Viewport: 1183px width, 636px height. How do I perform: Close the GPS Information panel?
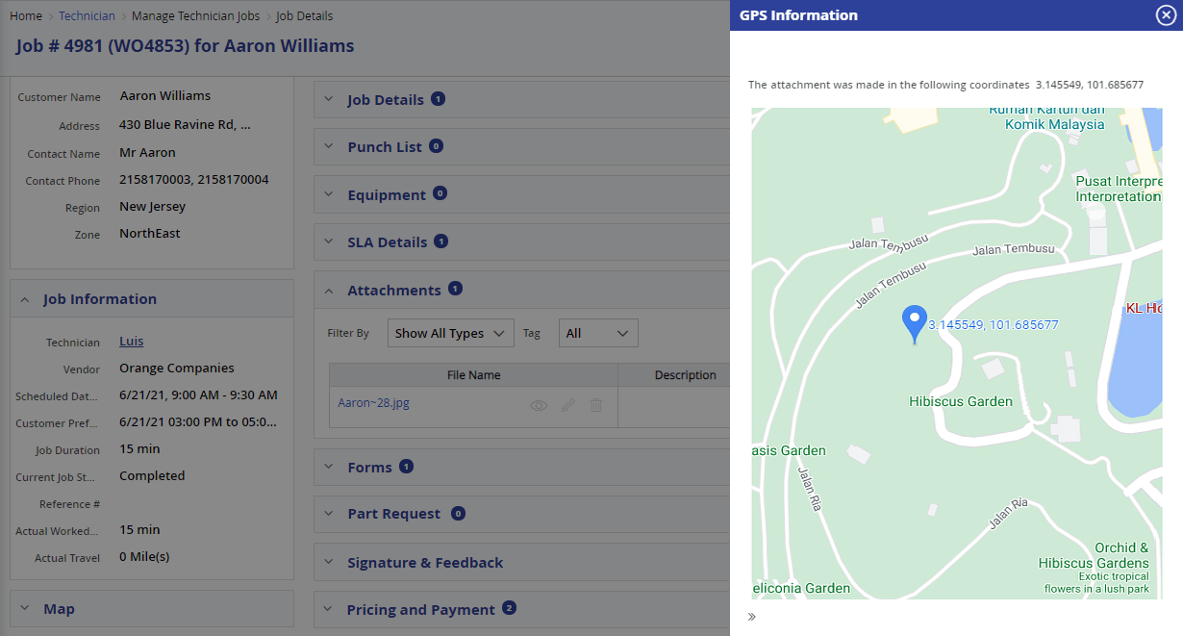[x=1165, y=14]
